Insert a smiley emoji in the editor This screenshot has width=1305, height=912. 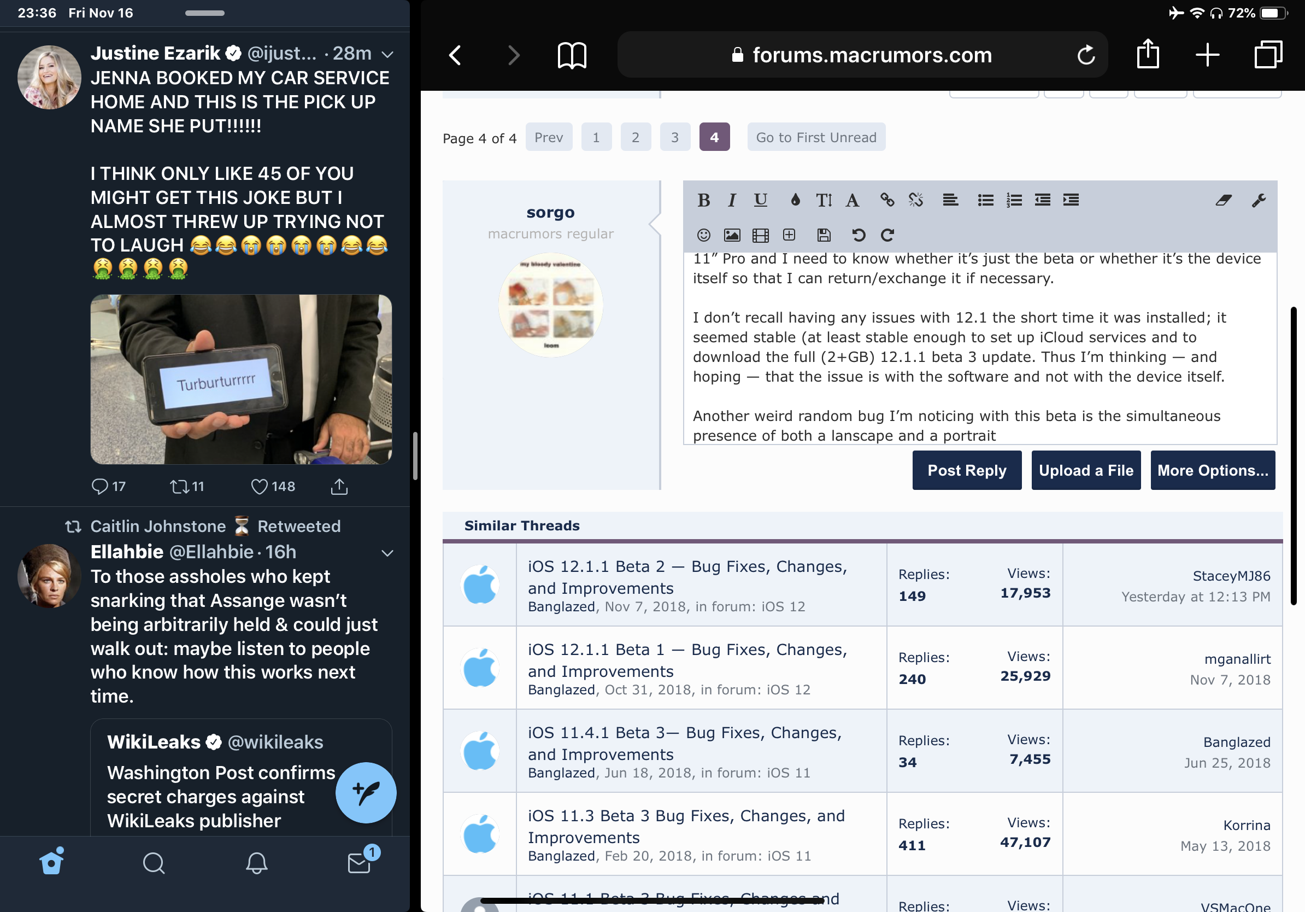tap(704, 236)
